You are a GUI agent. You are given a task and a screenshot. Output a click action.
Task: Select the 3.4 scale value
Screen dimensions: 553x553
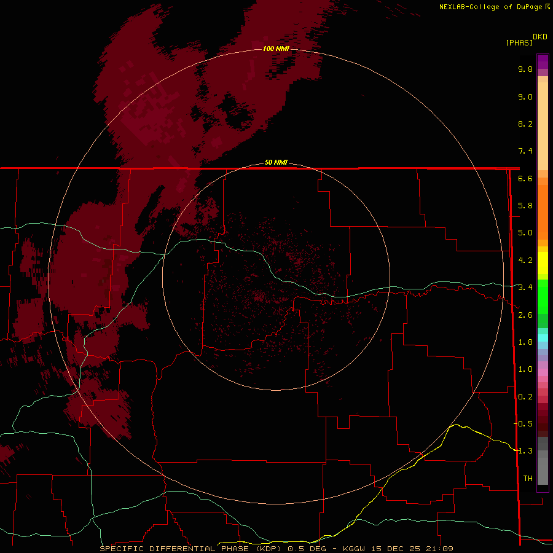[x=525, y=288]
